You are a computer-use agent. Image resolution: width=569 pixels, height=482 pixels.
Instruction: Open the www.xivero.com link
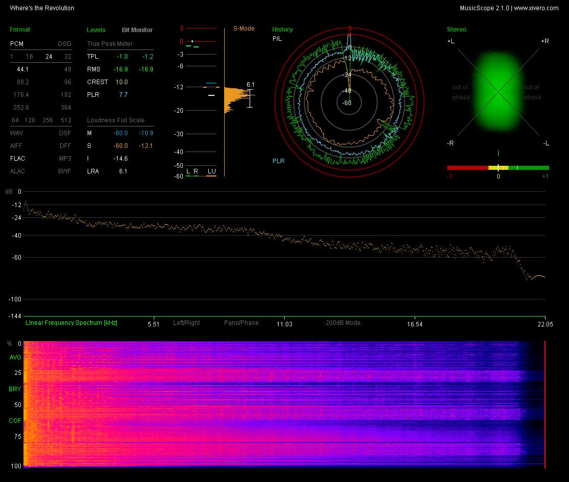coord(536,8)
